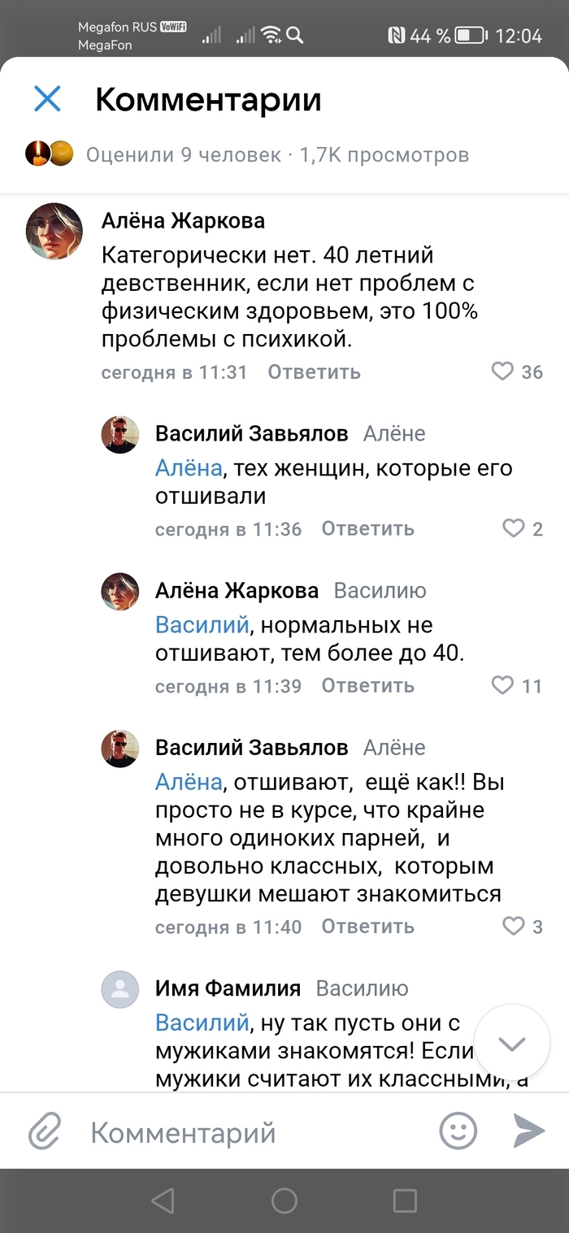
Task: Open Василий Завьялов's first reply avatar
Action: [119, 434]
